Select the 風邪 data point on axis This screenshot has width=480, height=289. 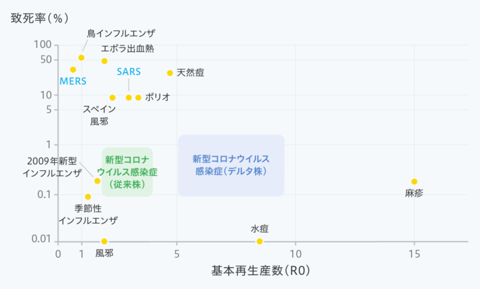[x=105, y=241]
